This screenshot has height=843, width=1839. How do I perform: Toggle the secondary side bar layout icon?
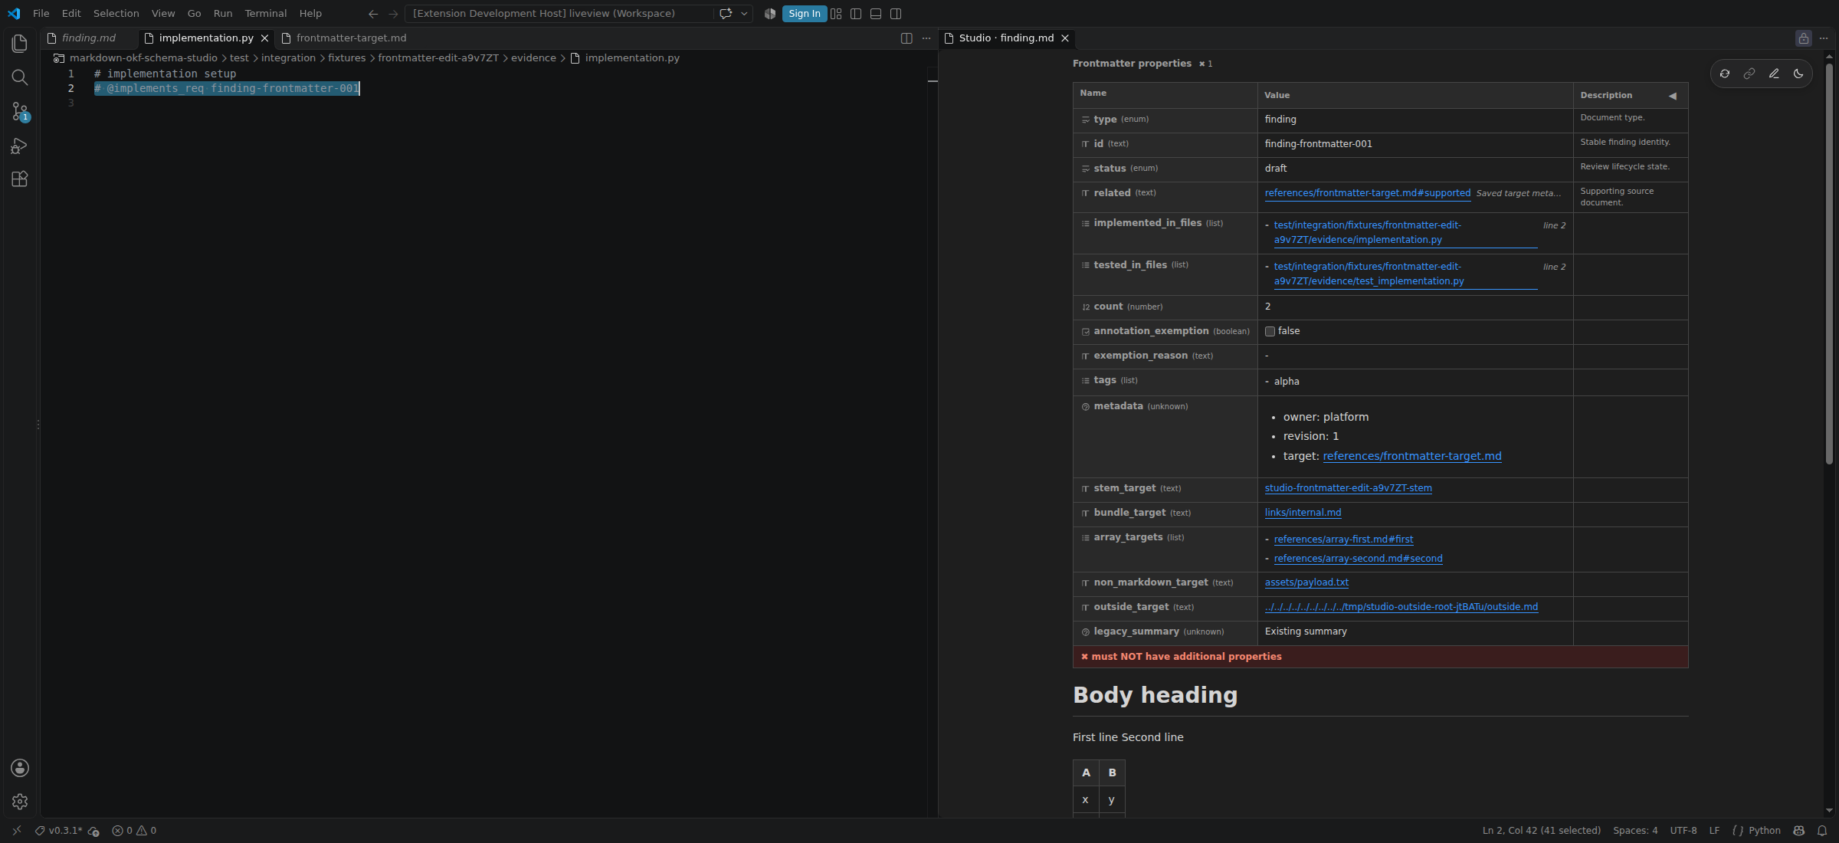[896, 14]
